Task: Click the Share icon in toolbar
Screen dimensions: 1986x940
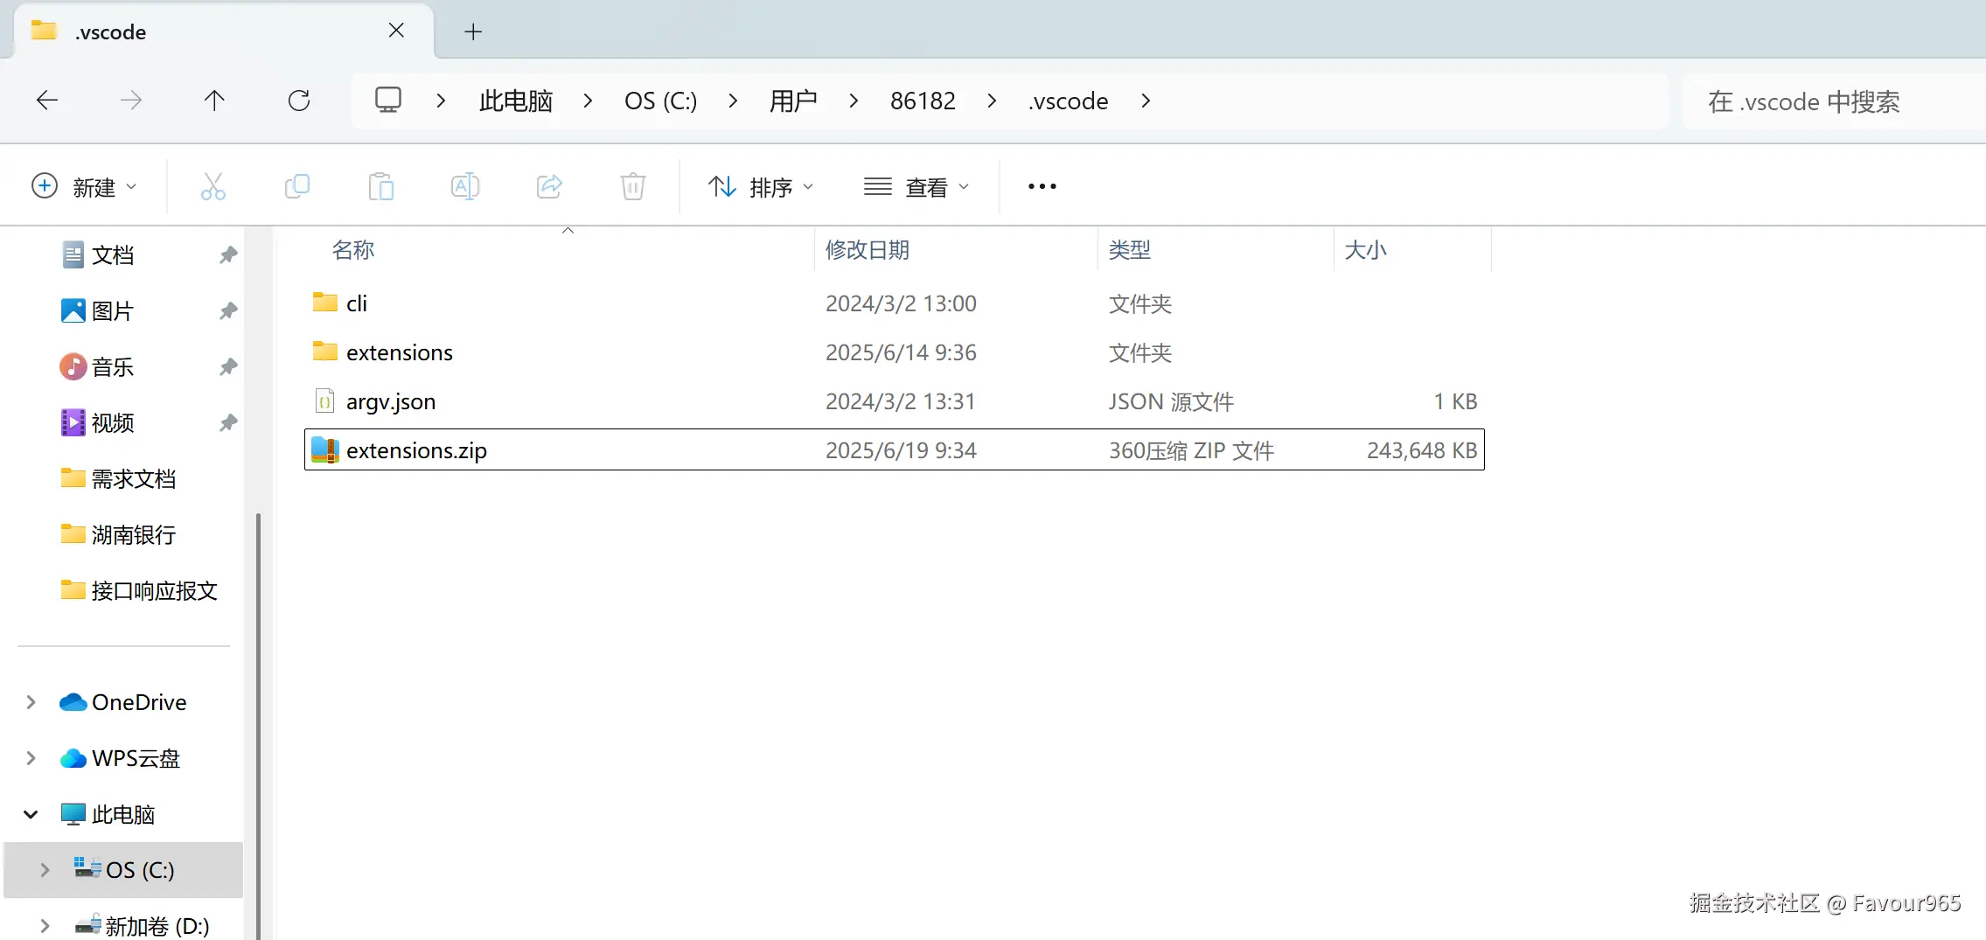Action: point(549,186)
